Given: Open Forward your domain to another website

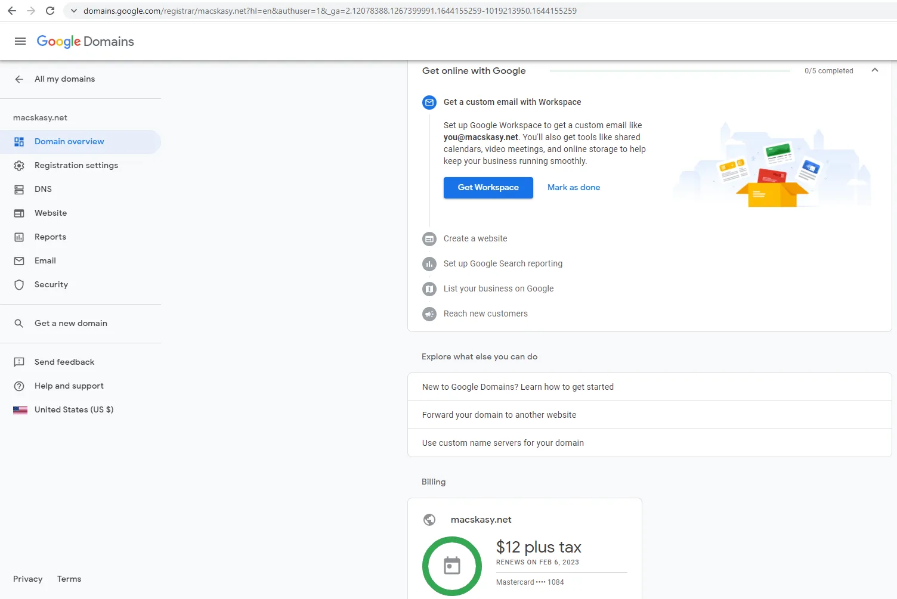Looking at the screenshot, I should [649, 415].
